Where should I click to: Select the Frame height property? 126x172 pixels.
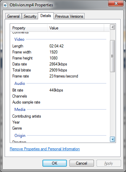pos(22,58)
